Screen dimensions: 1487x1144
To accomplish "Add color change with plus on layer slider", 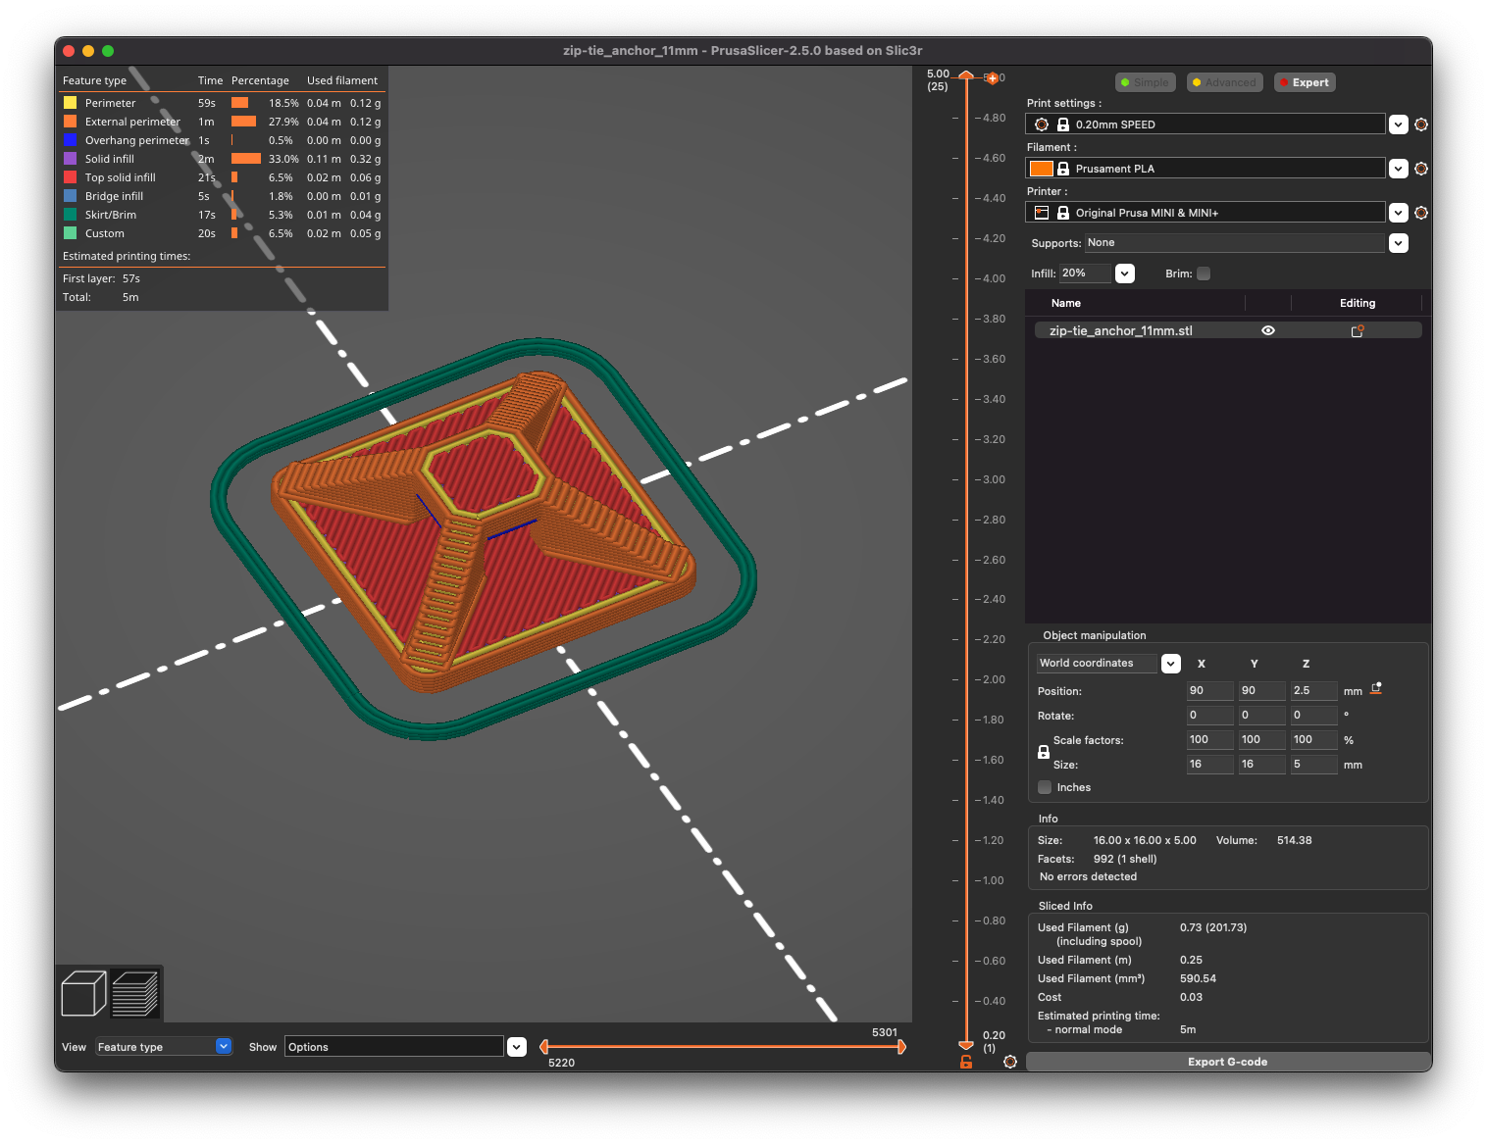I will [992, 77].
